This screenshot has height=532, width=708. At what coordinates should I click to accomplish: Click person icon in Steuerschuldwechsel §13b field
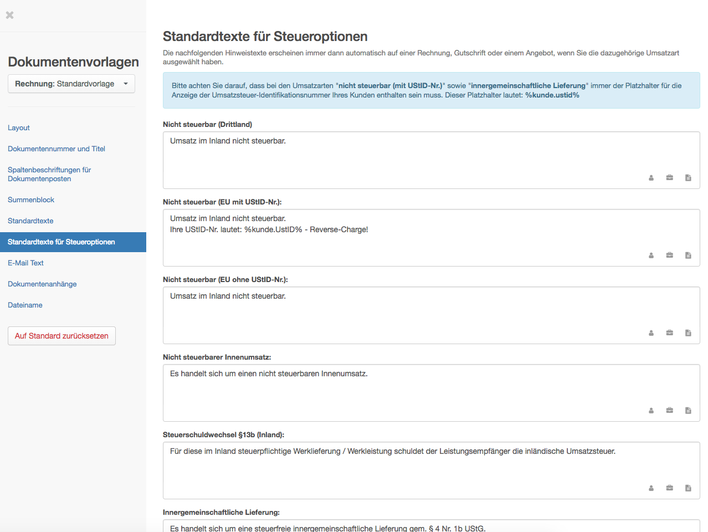click(x=651, y=488)
